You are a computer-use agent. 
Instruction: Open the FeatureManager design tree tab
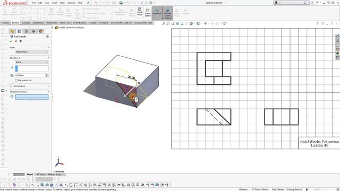click(x=12, y=31)
